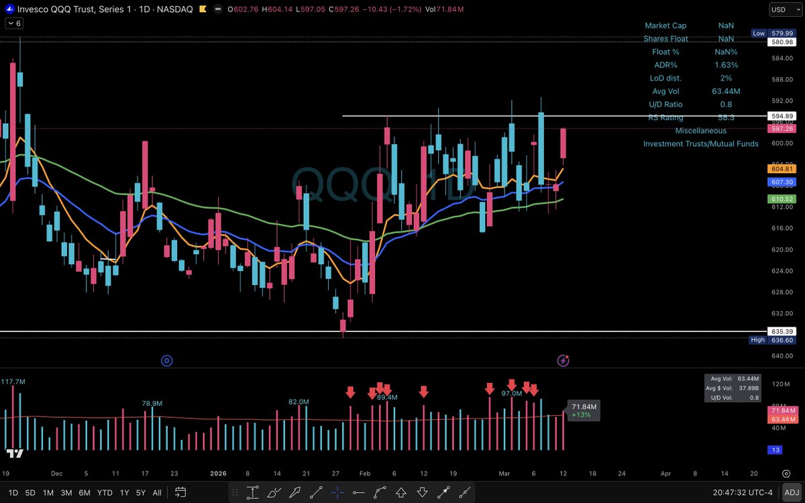Select the YTD time range
Image resolution: width=805 pixels, height=503 pixels.
point(105,492)
